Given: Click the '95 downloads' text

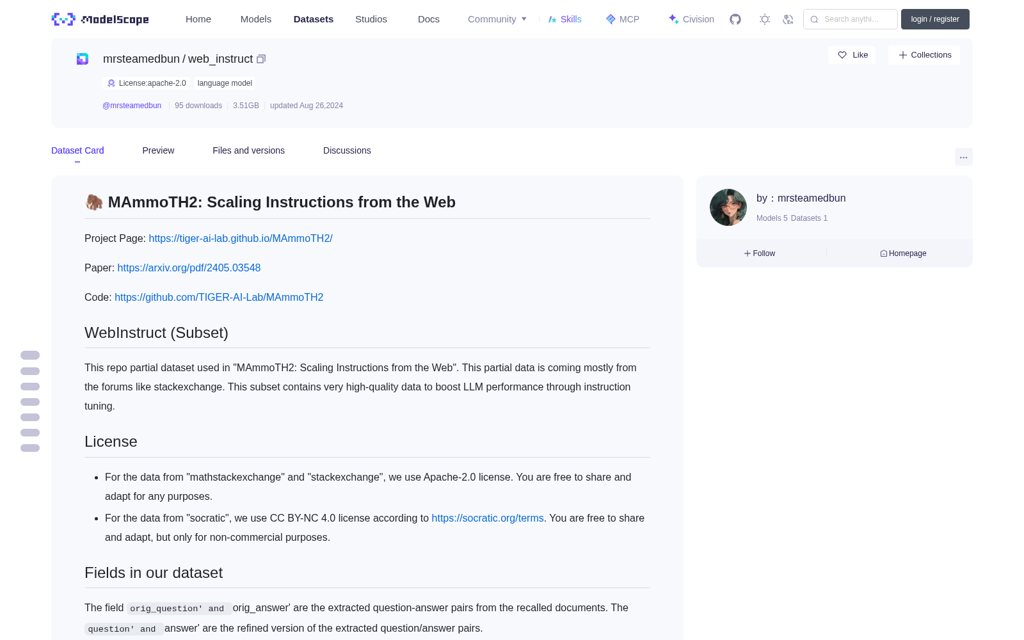Looking at the screenshot, I should tap(198, 106).
